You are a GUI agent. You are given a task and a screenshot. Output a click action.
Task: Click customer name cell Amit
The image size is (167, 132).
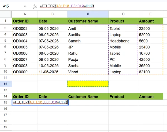click(x=88, y=29)
